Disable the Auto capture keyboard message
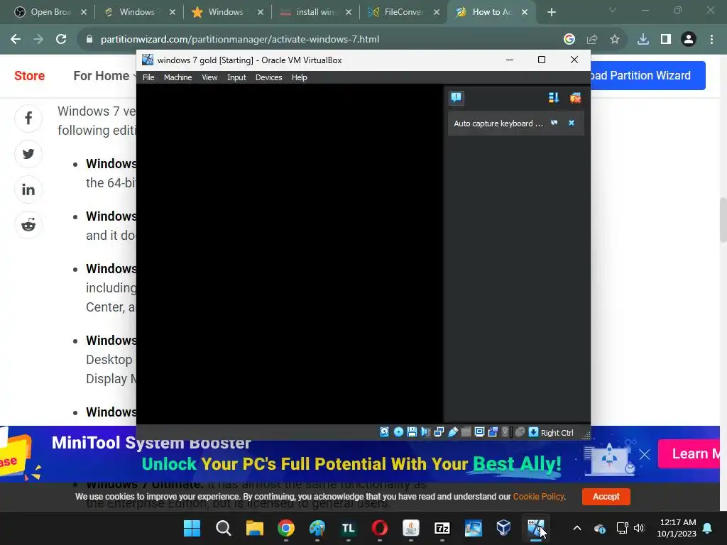727x545 pixels. click(554, 123)
